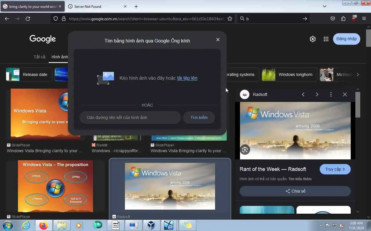Open the Firefox hamburger menu

[364, 18]
